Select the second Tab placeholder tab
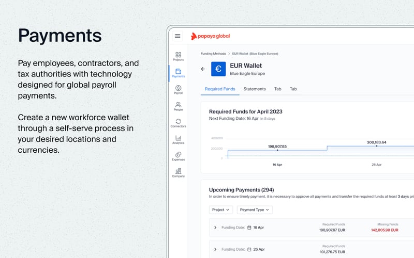Screen dimensions: 414x258 (293, 89)
